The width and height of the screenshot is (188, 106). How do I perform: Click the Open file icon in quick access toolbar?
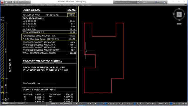click(9, 2)
